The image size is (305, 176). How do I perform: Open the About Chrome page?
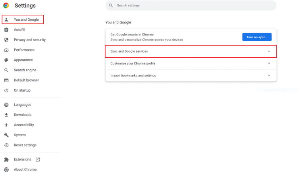pos(25,170)
